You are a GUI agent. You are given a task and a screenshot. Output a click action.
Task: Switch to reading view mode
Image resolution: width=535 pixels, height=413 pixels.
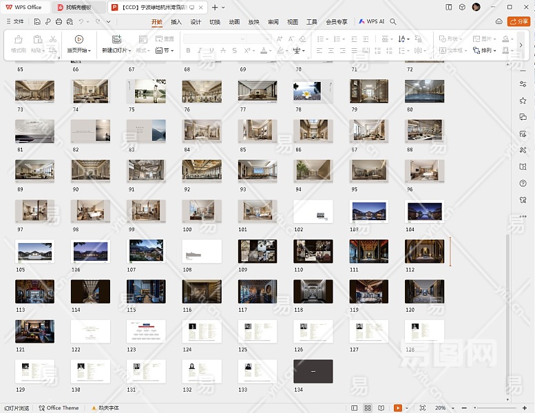381,408
